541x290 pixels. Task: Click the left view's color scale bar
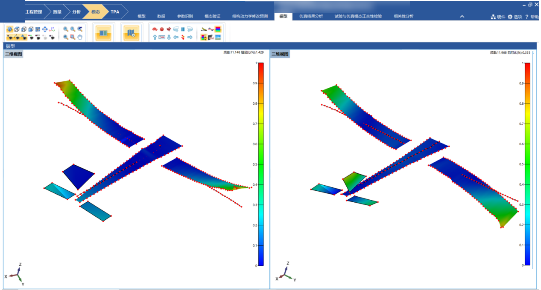pyautogui.click(x=260, y=164)
